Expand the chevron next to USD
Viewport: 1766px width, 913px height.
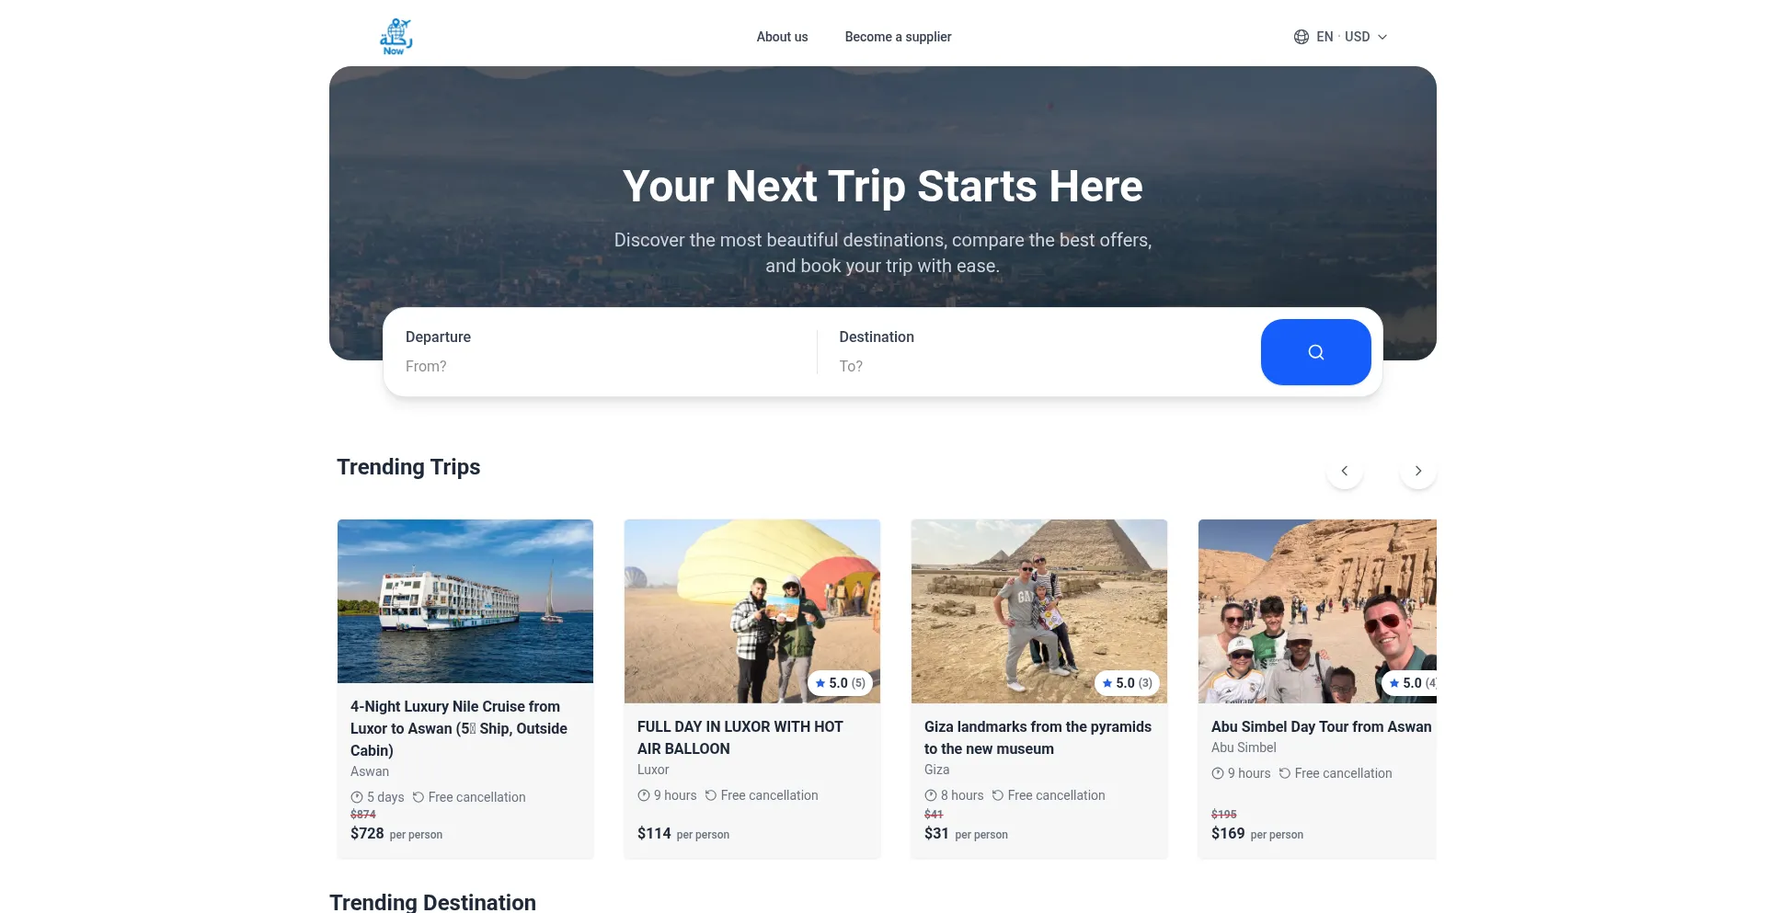point(1382,37)
